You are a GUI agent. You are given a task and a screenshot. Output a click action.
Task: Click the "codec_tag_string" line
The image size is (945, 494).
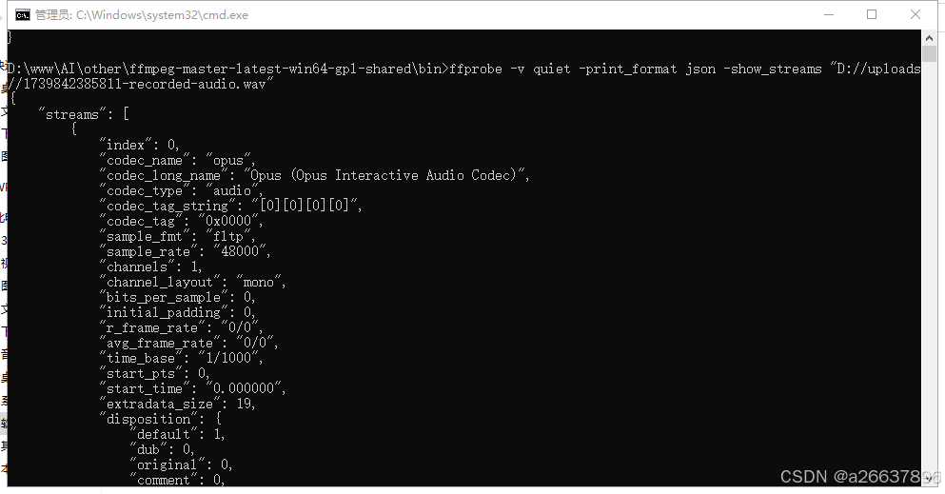(x=230, y=206)
